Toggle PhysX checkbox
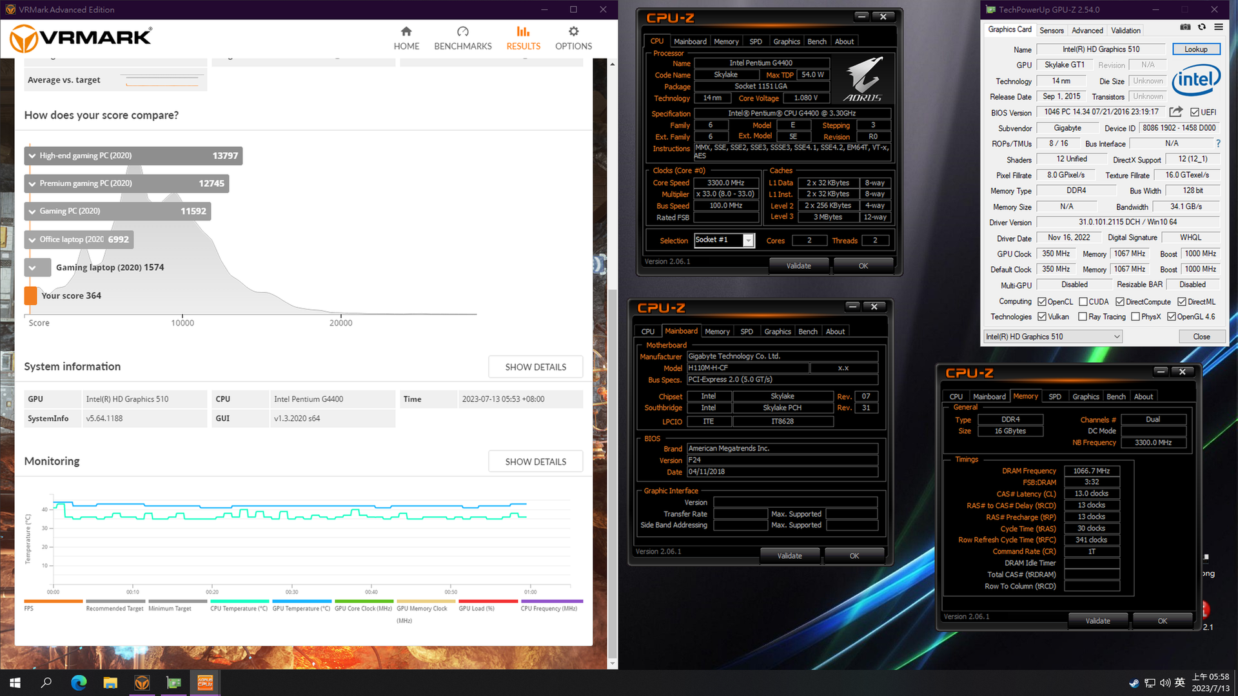This screenshot has width=1238, height=696. click(1135, 316)
